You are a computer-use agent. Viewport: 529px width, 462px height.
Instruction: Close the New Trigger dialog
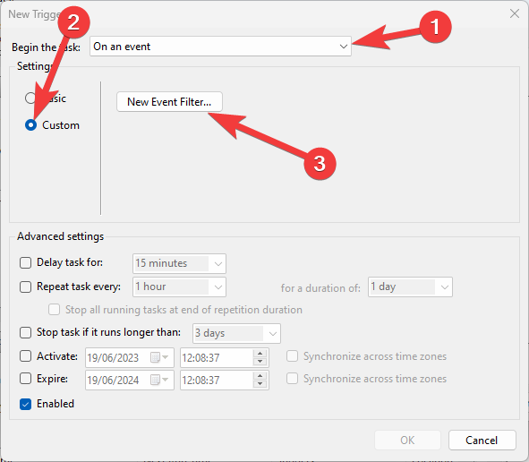tap(515, 13)
